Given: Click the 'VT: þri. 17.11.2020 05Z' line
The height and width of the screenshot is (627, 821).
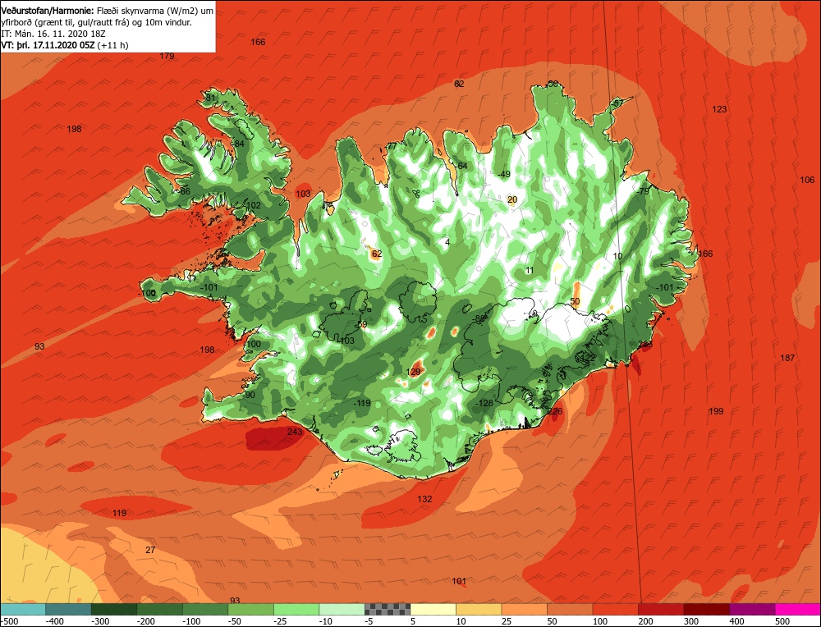Looking at the screenshot, I should 48,45.
